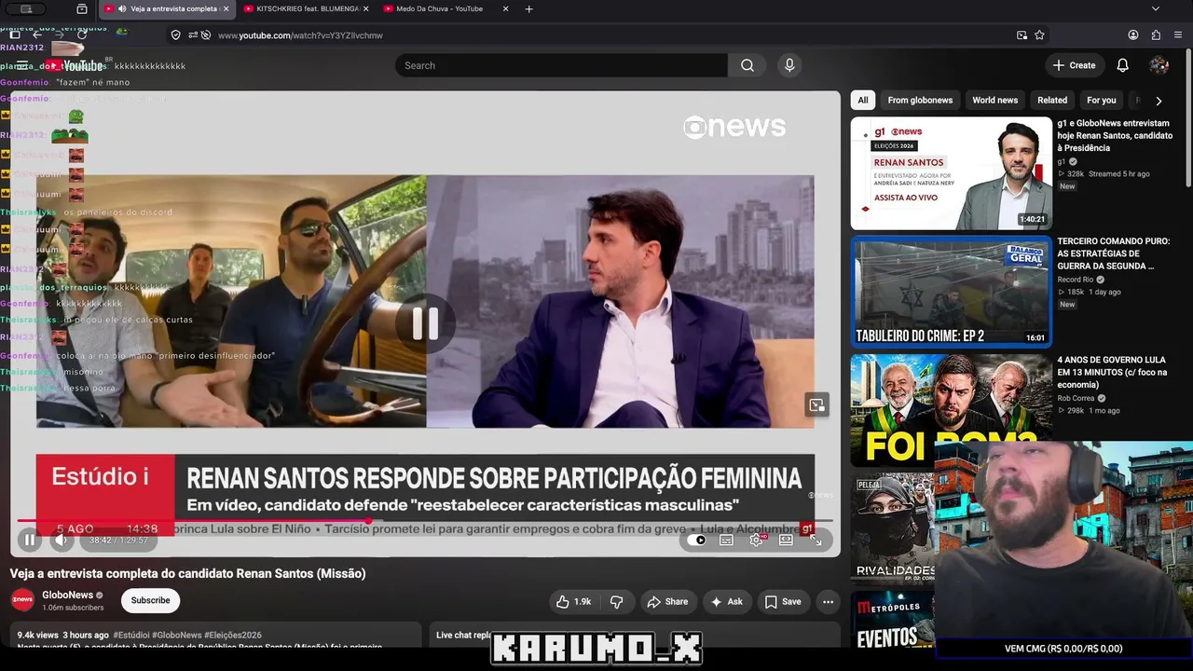
Task: Open more actions menu beside Save
Action: click(827, 601)
